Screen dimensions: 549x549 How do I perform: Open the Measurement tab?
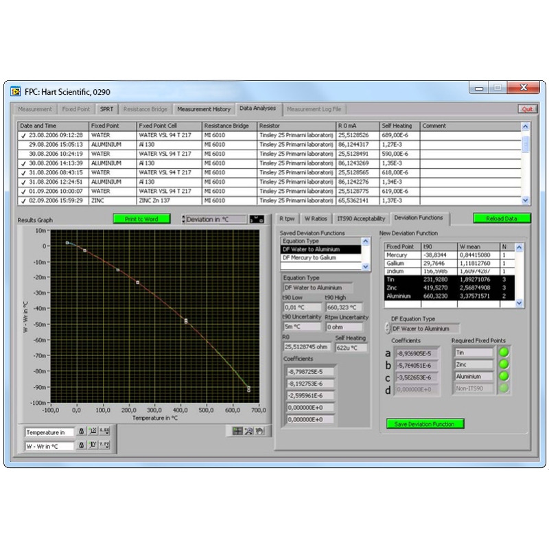click(35, 109)
